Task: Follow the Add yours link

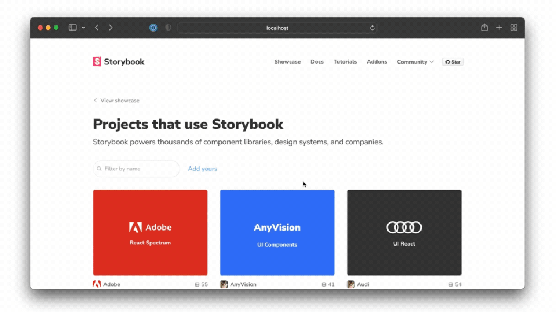Action: coord(203,169)
